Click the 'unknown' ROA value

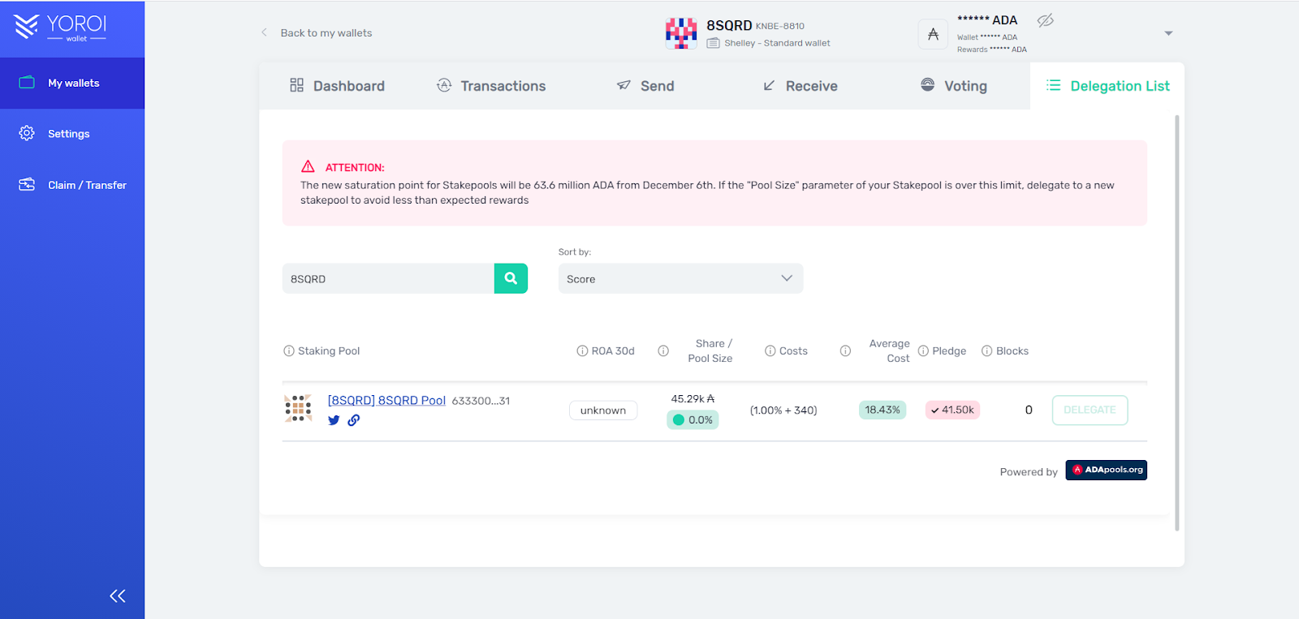[603, 411]
